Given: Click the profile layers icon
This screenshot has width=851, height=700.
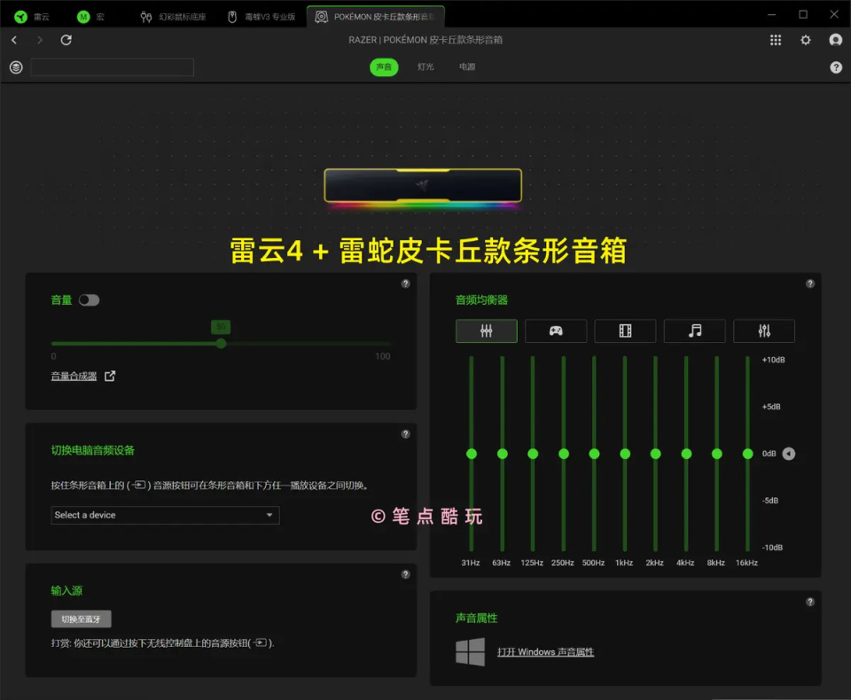Looking at the screenshot, I should (x=16, y=67).
